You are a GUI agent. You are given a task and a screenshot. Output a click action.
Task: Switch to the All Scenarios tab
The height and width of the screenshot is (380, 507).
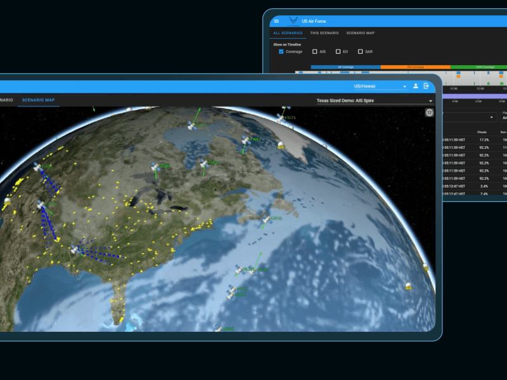point(287,33)
